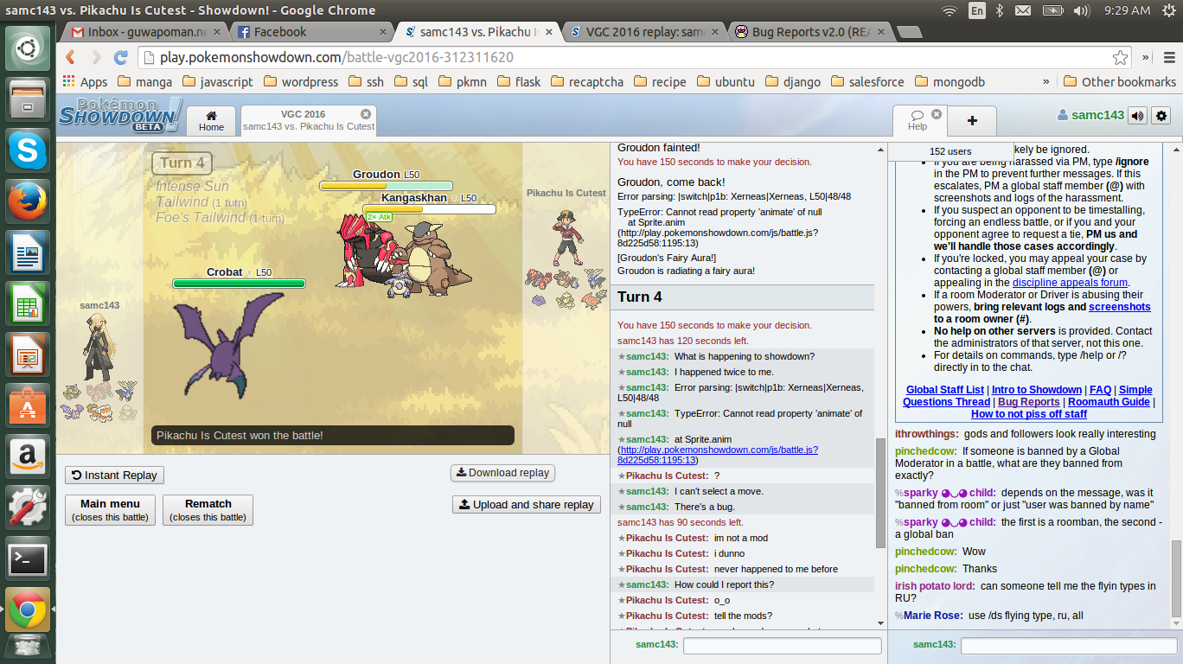Reload the page in Chrome
The image size is (1183, 664).
click(121, 58)
